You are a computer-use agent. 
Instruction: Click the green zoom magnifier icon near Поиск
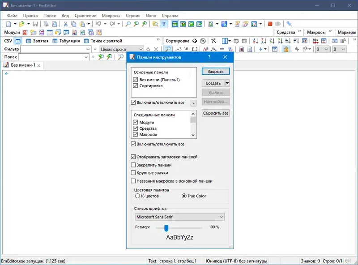pyautogui.click(x=101, y=57)
